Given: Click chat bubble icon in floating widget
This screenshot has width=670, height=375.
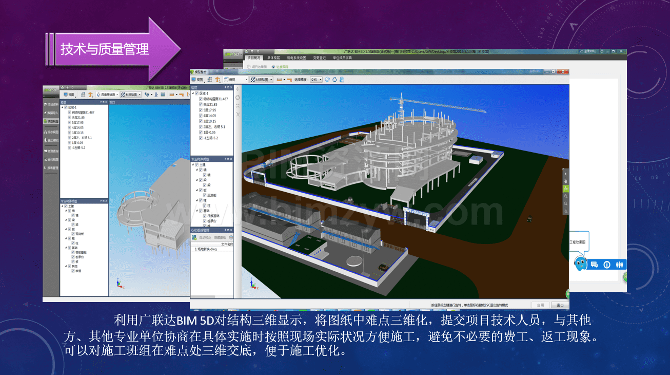Looking at the screenshot, I should pos(594,265).
